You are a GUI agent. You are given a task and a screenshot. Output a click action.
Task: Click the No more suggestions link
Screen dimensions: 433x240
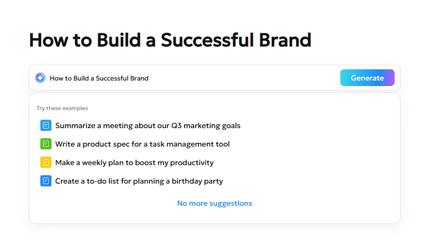point(214,203)
